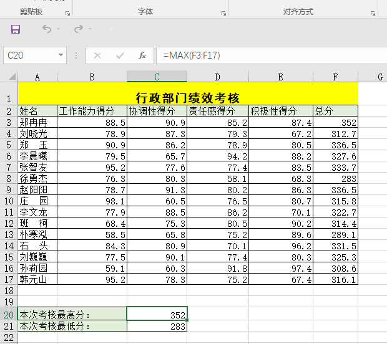
Task: Click the 积极性得分 header cell
Action: [281, 111]
